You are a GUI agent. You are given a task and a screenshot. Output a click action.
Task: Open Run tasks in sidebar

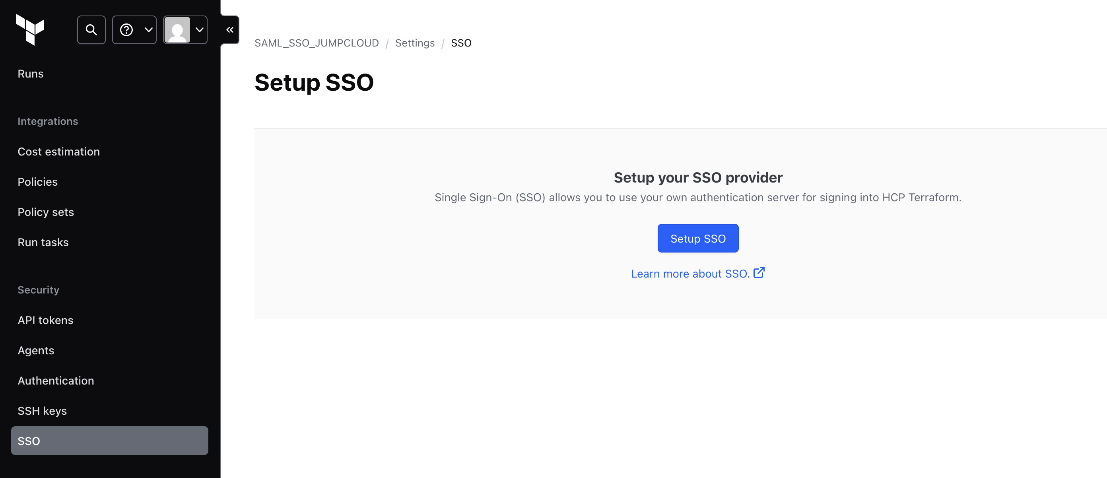pyautogui.click(x=43, y=242)
